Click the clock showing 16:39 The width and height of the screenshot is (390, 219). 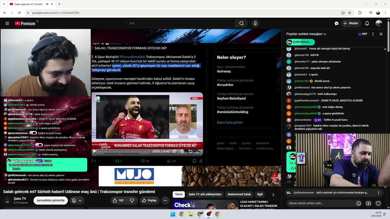coord(378,213)
